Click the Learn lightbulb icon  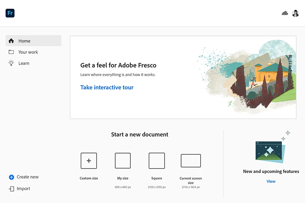11,63
